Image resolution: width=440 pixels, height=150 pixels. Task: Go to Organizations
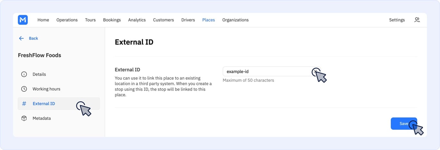[235, 20]
